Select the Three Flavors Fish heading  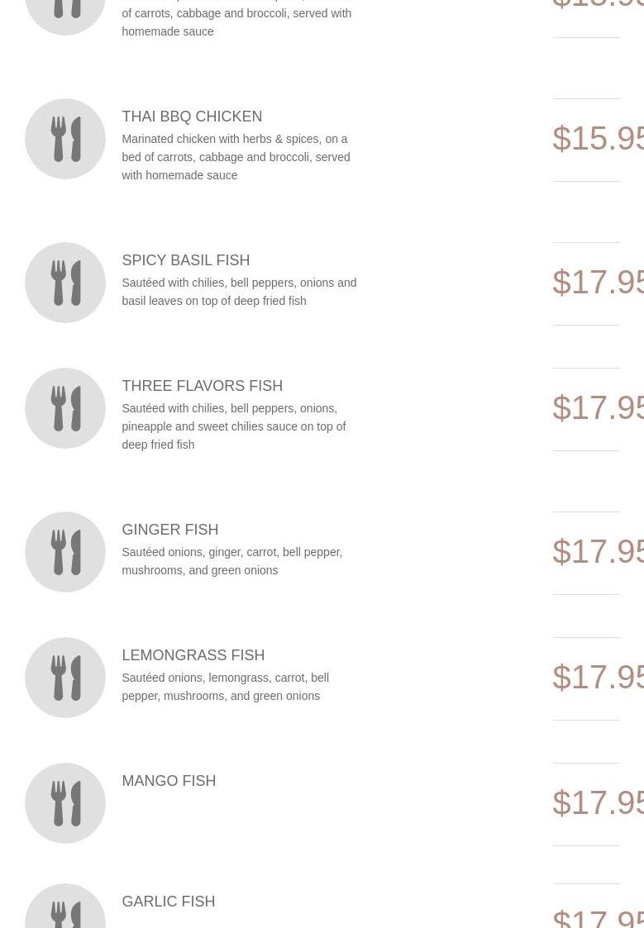point(202,386)
